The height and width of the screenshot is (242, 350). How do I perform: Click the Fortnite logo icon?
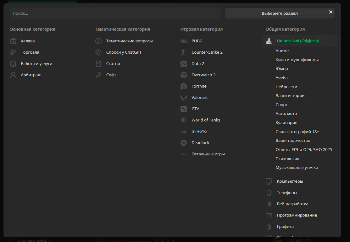(x=184, y=86)
